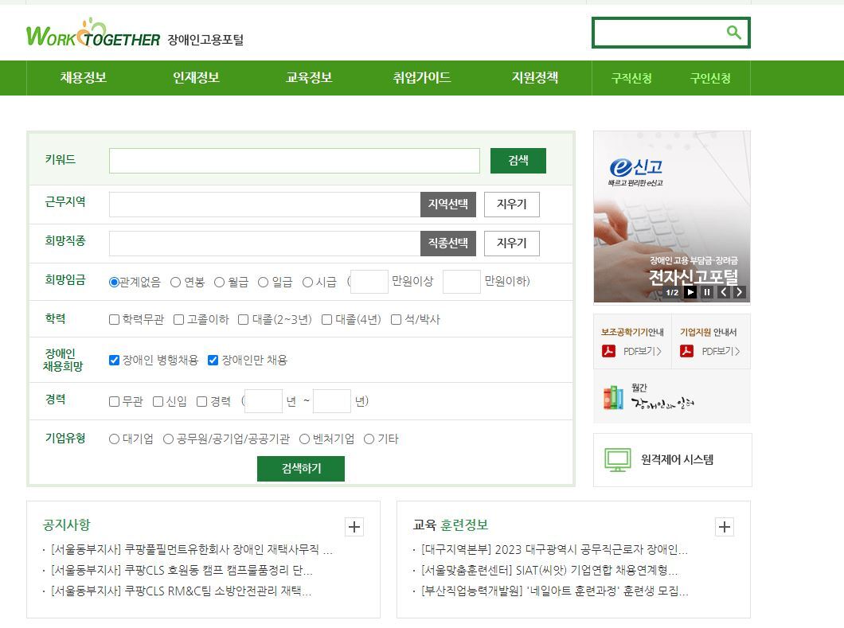Click the 만원이하 maximum wage field
The image size is (844, 628).
tap(462, 282)
